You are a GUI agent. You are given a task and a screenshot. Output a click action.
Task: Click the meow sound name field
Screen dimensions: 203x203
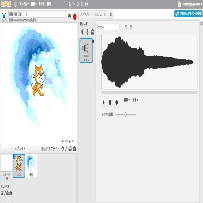click(x=108, y=27)
